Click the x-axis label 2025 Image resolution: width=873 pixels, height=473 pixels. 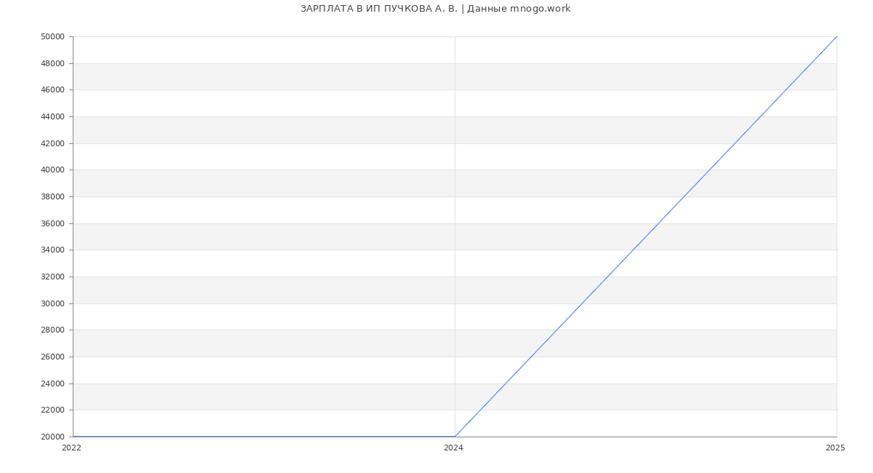pos(835,448)
